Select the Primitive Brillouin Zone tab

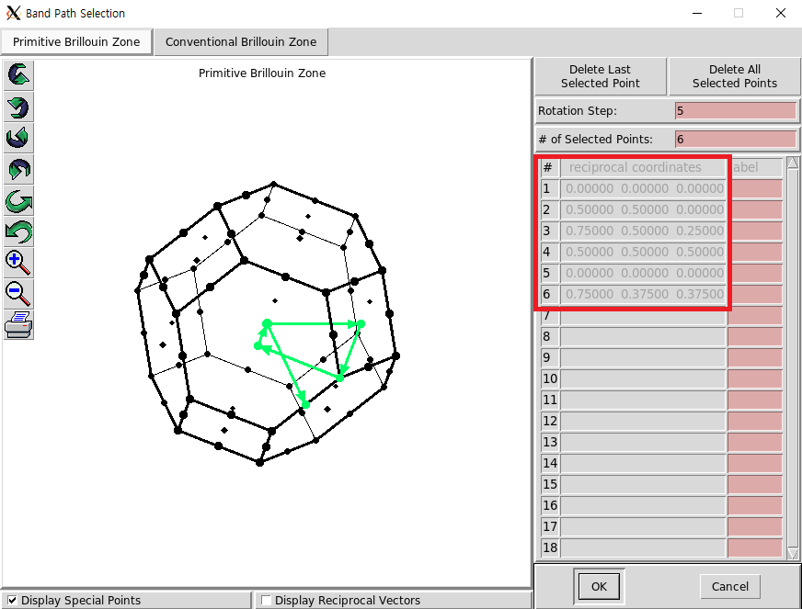[76, 41]
